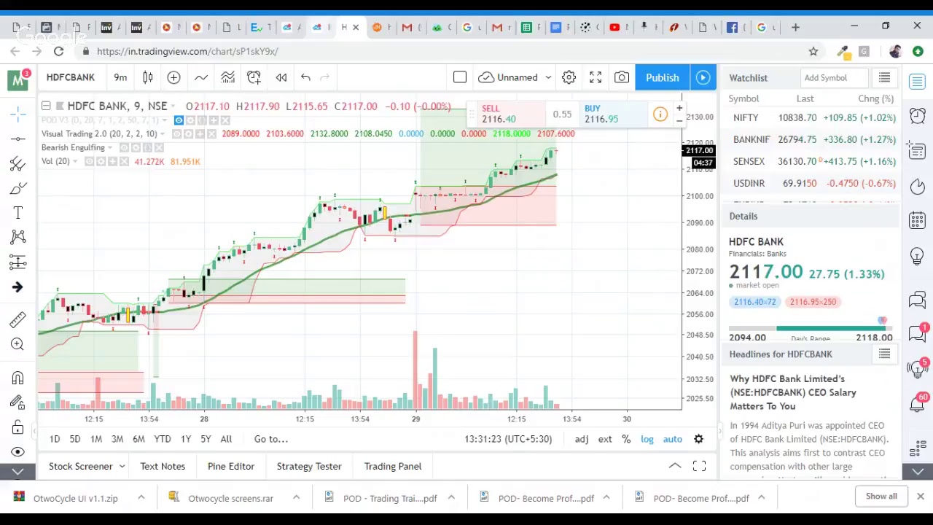Click the Publish button
Viewport: 933px width, 525px height.
(x=663, y=77)
